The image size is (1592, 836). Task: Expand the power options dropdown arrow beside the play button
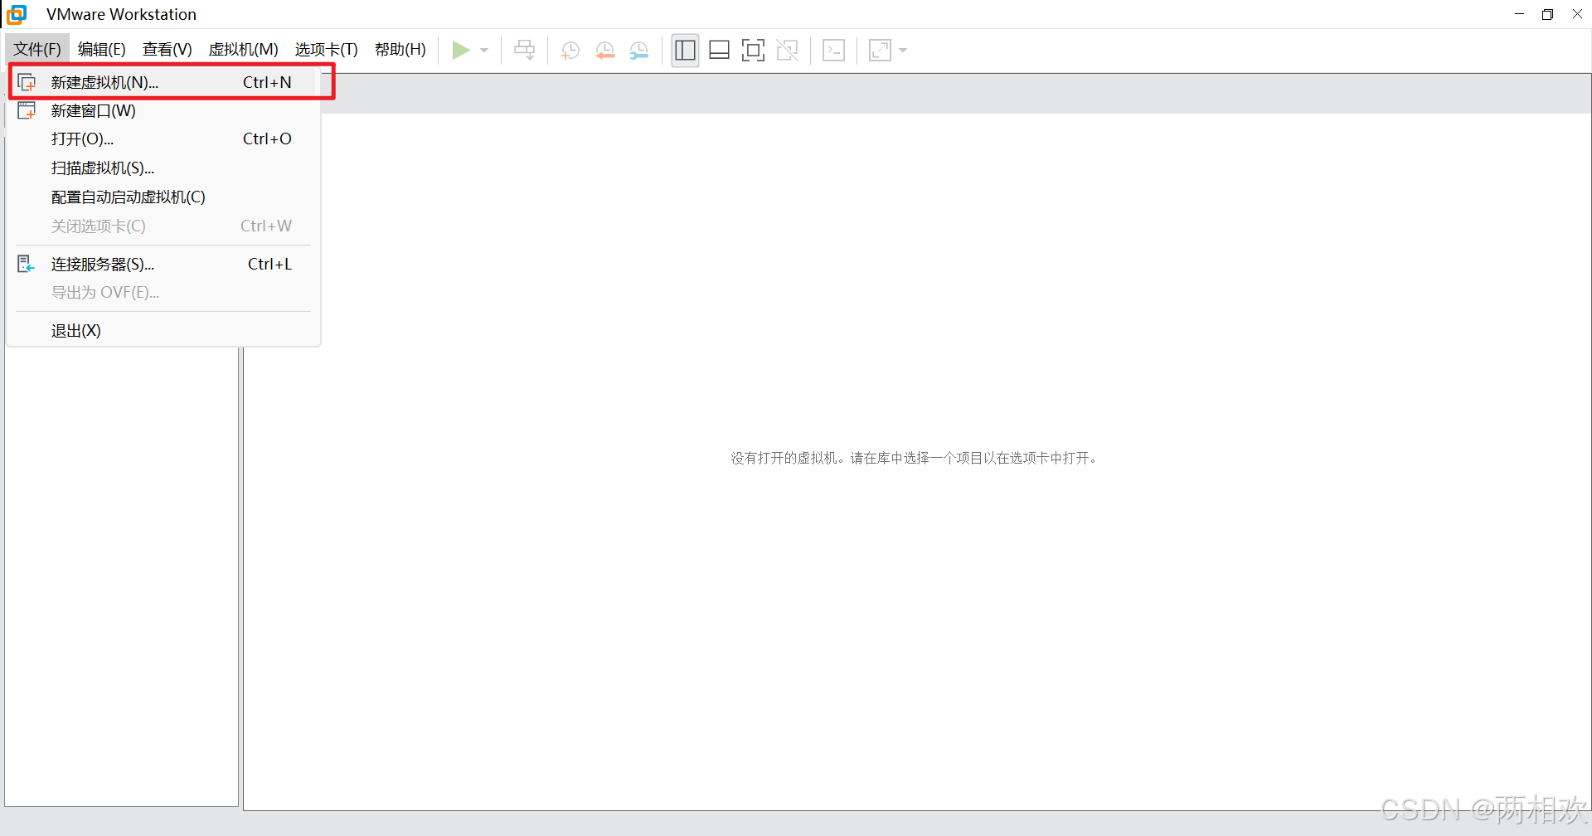[x=484, y=51]
